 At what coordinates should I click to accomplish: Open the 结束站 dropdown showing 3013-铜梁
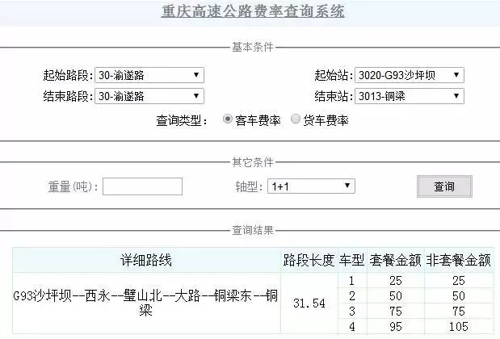pyautogui.click(x=410, y=96)
